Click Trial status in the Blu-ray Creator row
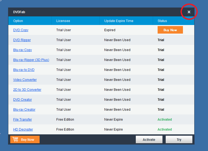This screenshot has height=151, width=208. click(x=161, y=109)
